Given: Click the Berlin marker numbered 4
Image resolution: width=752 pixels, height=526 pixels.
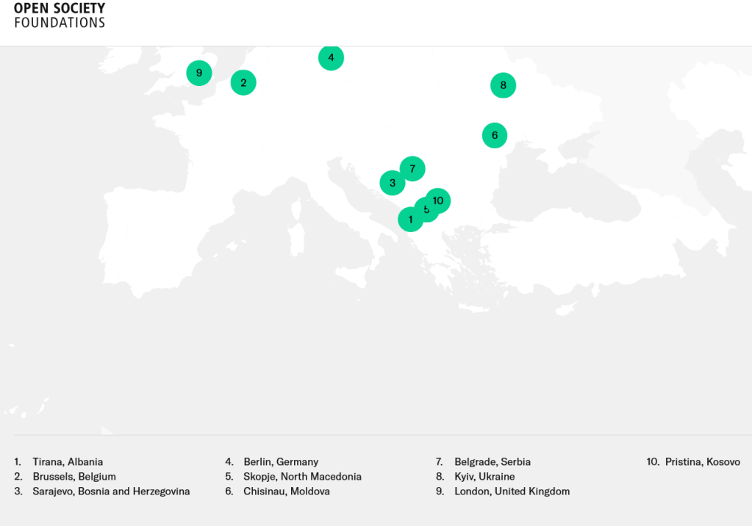Looking at the screenshot, I should click(331, 57).
